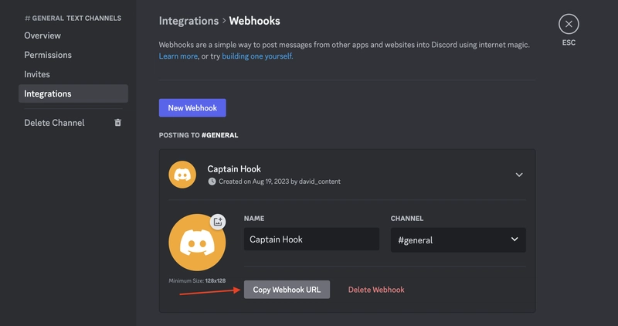Click the Captain Hook title text

pos(234,168)
